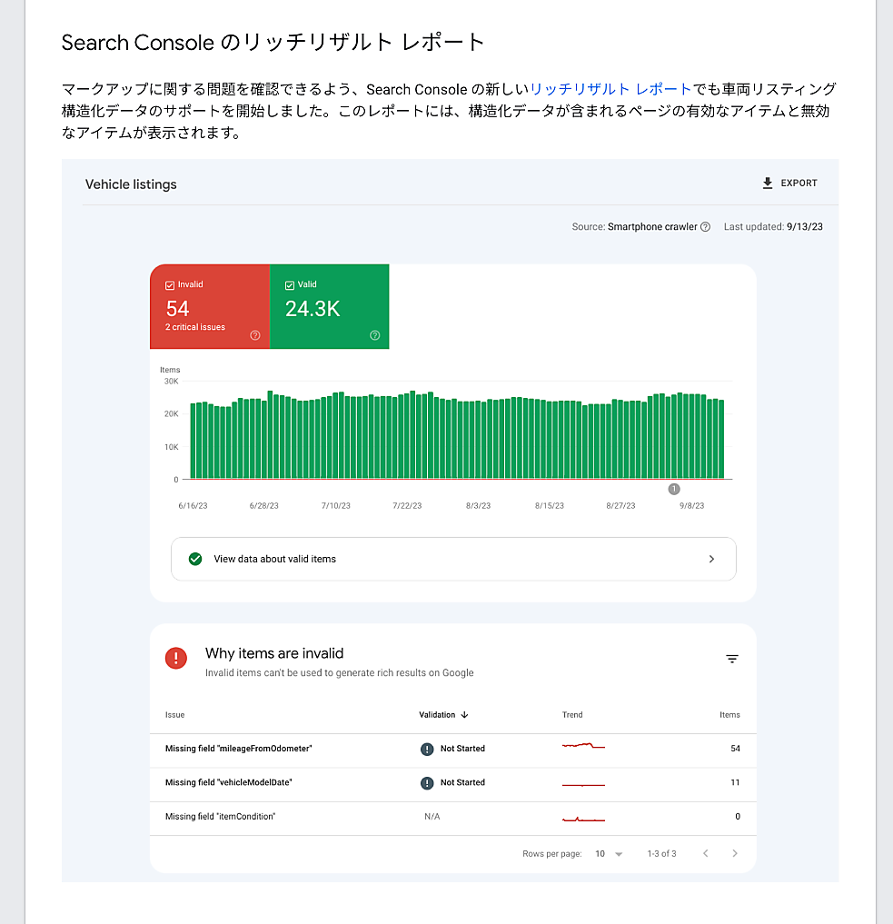Toggle the Invalid checkbox
Image resolution: width=893 pixels, height=924 pixels.
click(x=170, y=285)
